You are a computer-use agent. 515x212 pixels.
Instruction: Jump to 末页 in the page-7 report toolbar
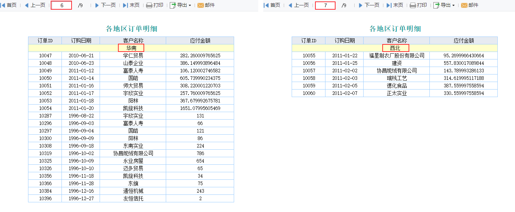pyautogui.click(x=395, y=5)
